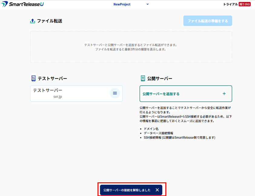Expand the chevron next to NewProject
This screenshot has width=255, height=196.
pyautogui.click(x=147, y=4)
